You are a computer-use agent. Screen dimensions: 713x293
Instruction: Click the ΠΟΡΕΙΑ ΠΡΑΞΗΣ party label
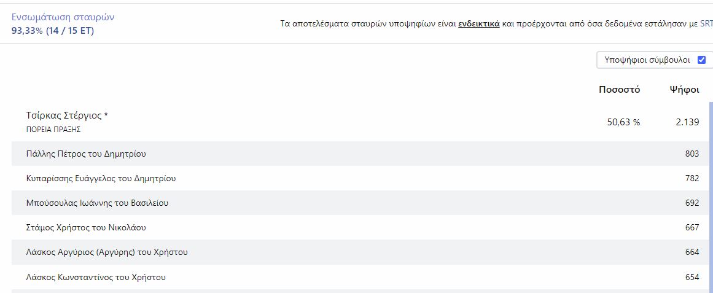click(x=53, y=130)
